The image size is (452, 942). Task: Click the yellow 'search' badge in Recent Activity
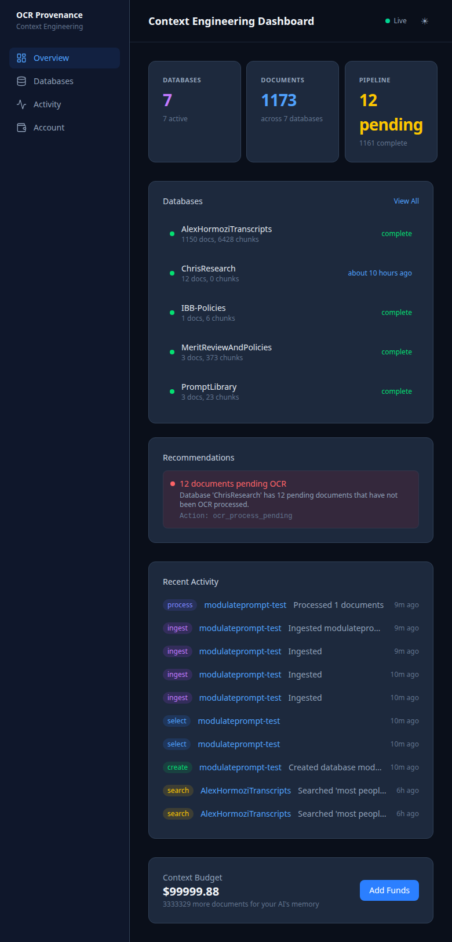coord(178,790)
